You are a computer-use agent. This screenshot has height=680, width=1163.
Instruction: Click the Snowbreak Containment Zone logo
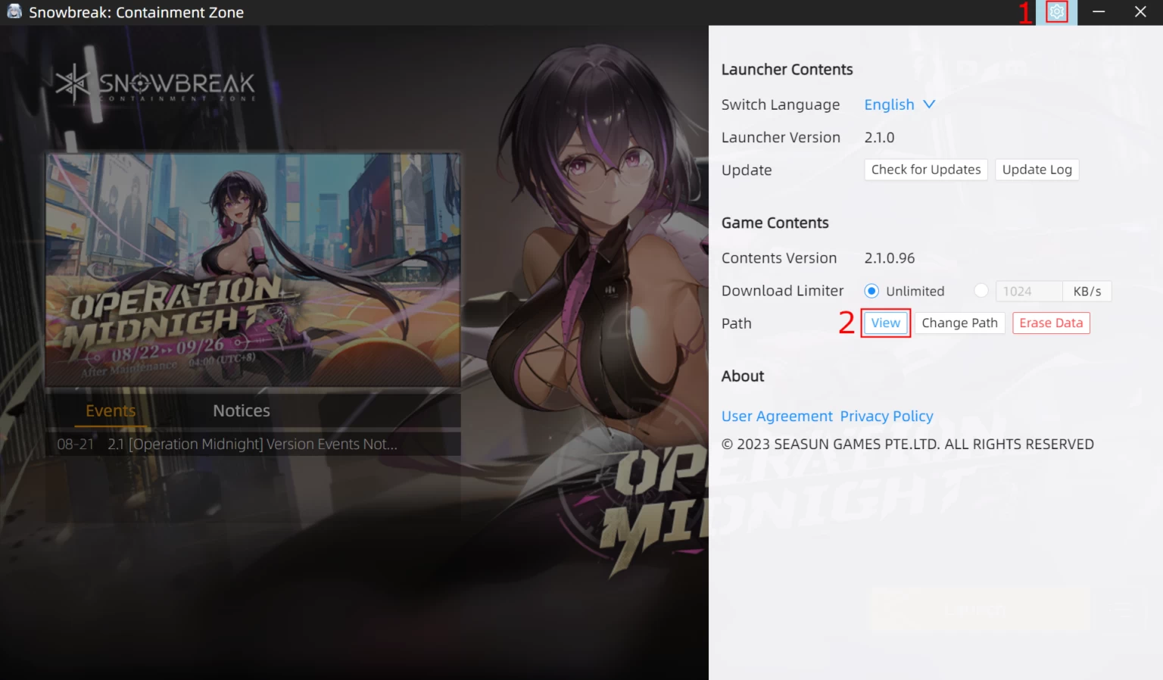pos(156,84)
